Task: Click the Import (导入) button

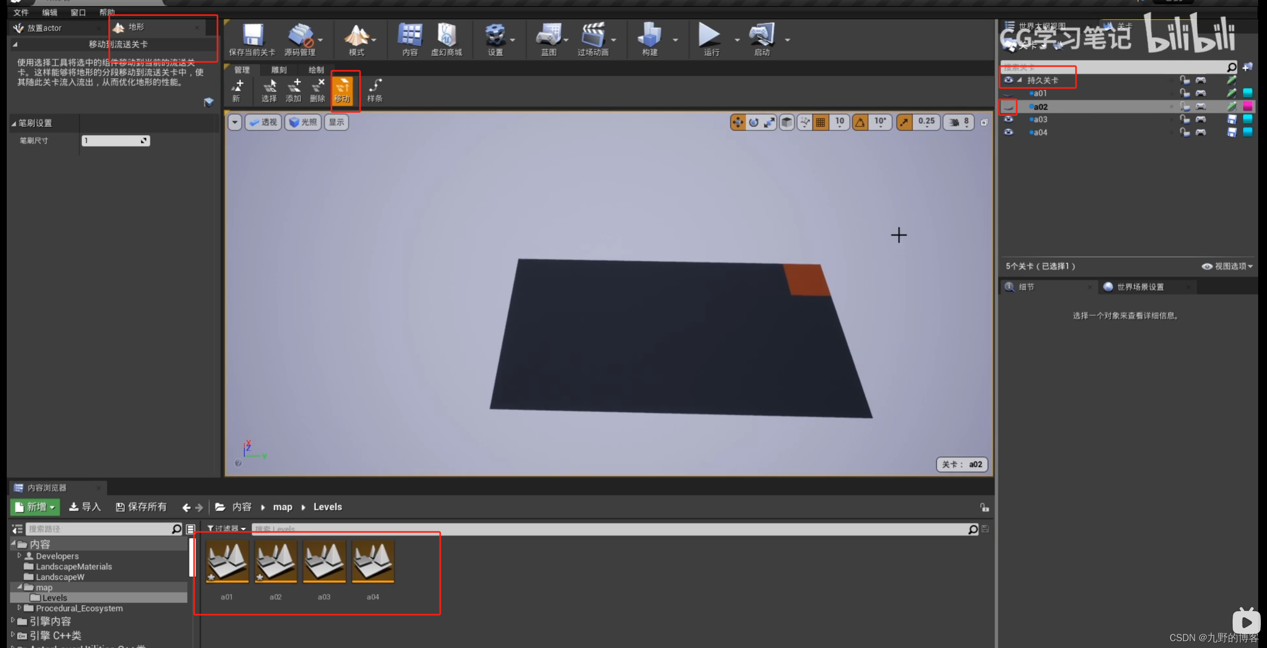Action: pos(85,506)
